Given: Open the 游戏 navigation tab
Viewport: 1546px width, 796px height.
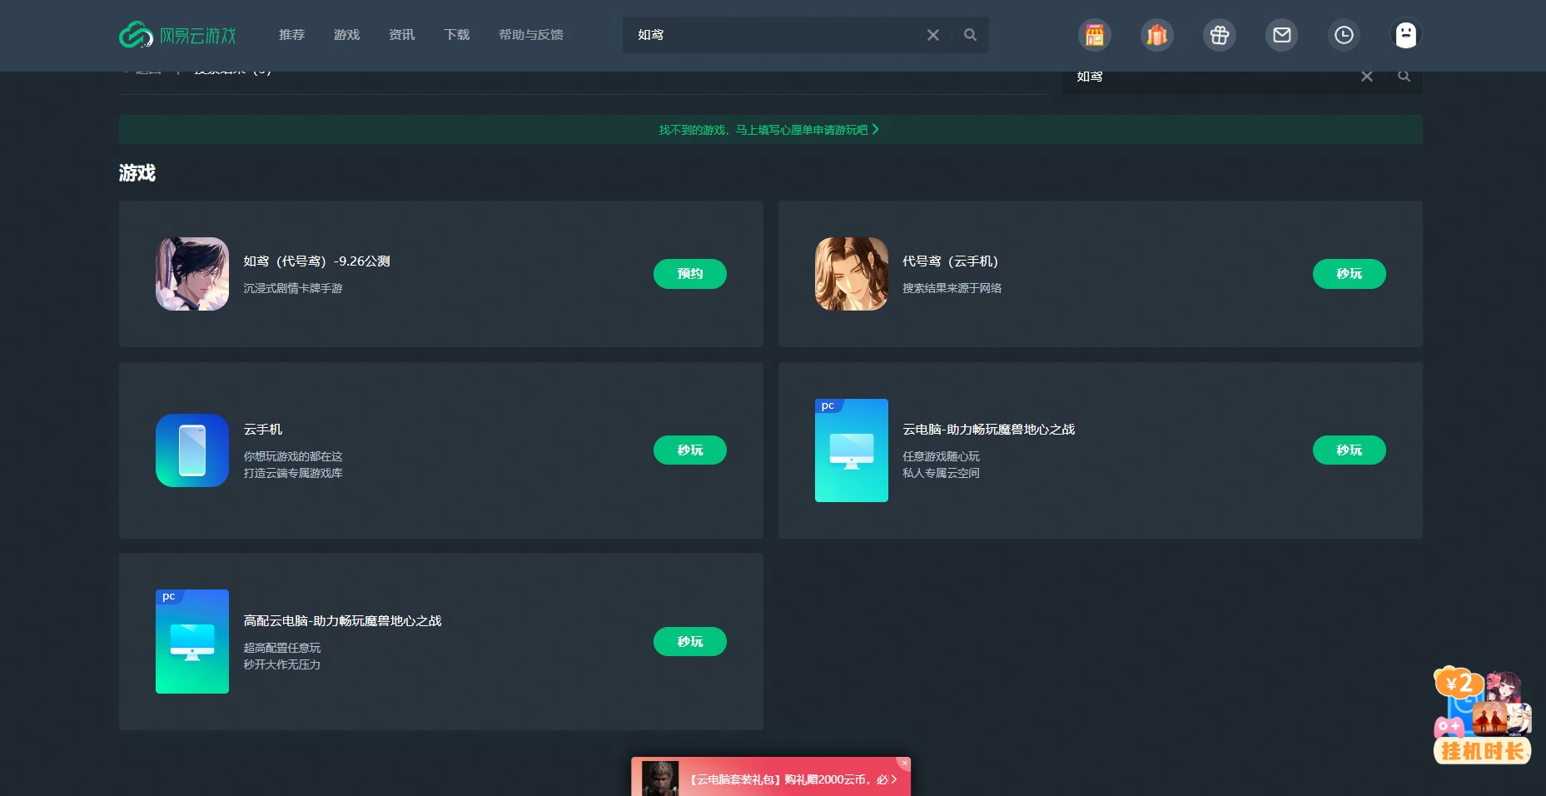Looking at the screenshot, I should click(346, 35).
